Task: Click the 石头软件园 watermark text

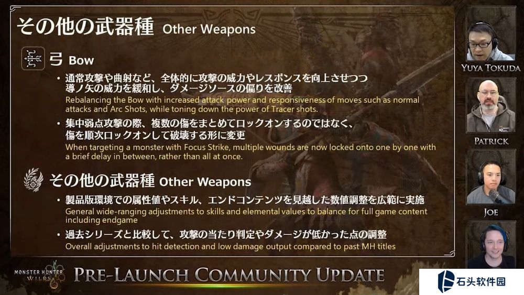Action: click(x=481, y=281)
